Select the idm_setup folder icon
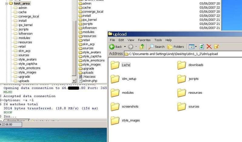 click(115, 79)
